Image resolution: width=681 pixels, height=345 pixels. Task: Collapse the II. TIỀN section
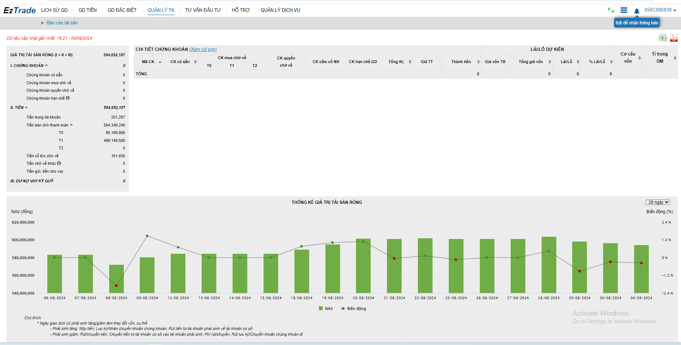coord(26,107)
